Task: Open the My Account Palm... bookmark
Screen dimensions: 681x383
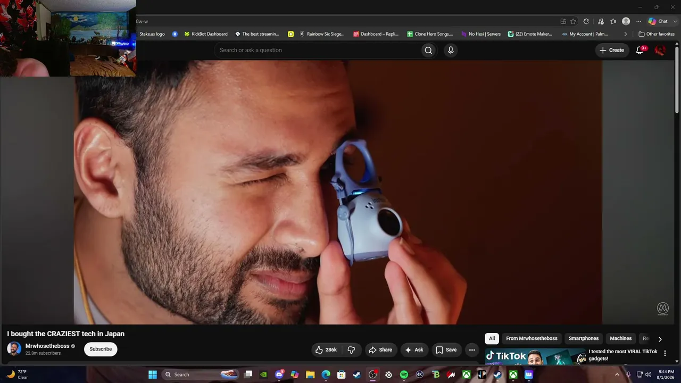Action: coord(584,34)
